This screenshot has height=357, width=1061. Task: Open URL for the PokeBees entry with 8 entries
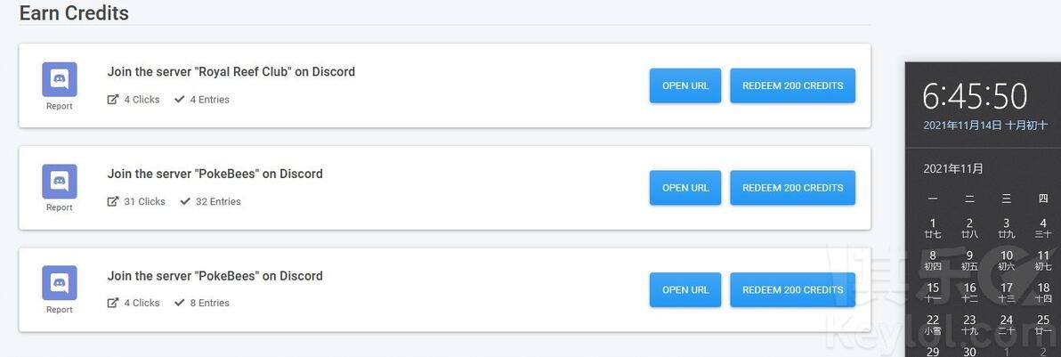pyautogui.click(x=685, y=290)
